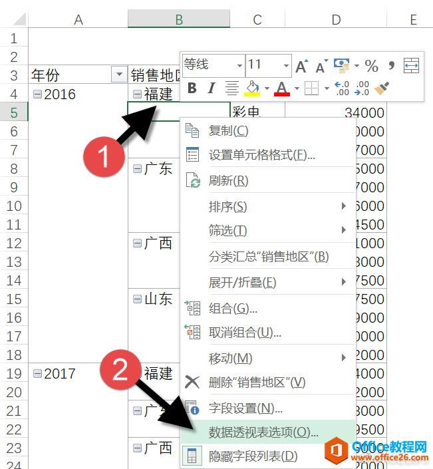Click 数据透视表选项(O)... menu item
This screenshot has width=433, height=469.
(x=268, y=432)
